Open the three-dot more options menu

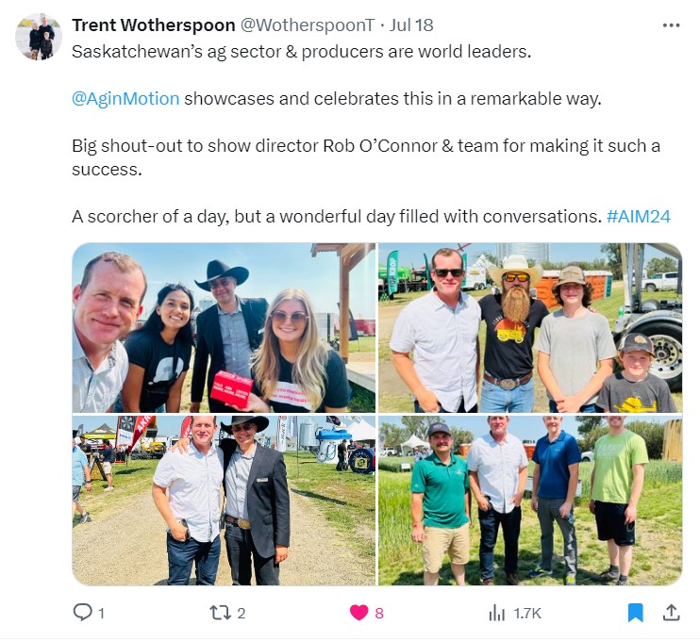pyautogui.click(x=671, y=25)
